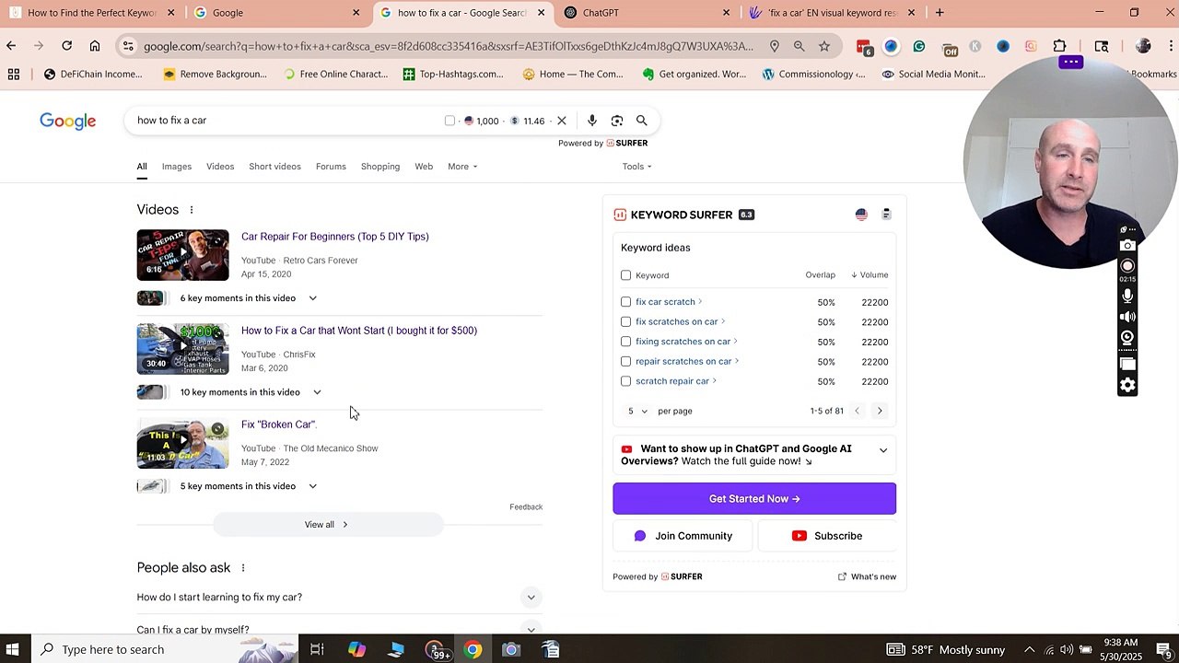The width and height of the screenshot is (1179, 663).
Task: Open the More search filters dropdown
Action: tap(462, 167)
